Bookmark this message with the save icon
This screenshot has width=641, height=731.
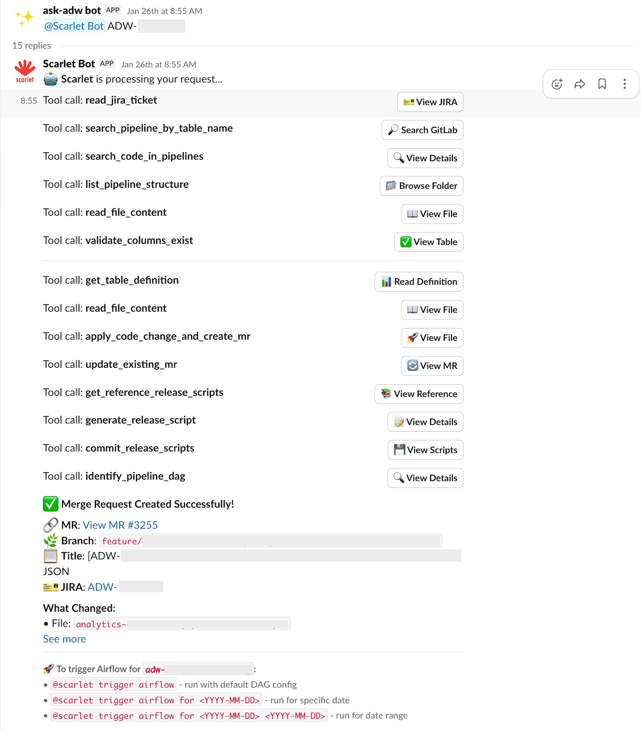[x=602, y=84]
